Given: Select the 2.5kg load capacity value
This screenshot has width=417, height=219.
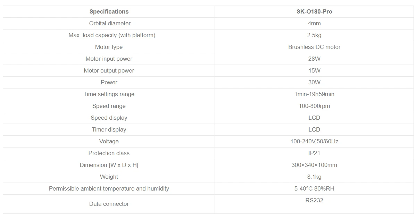Looking at the screenshot, I should [314, 35].
